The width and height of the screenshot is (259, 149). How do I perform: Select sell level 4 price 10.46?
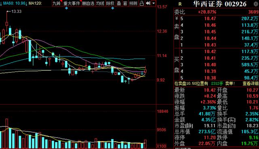point(210,25)
